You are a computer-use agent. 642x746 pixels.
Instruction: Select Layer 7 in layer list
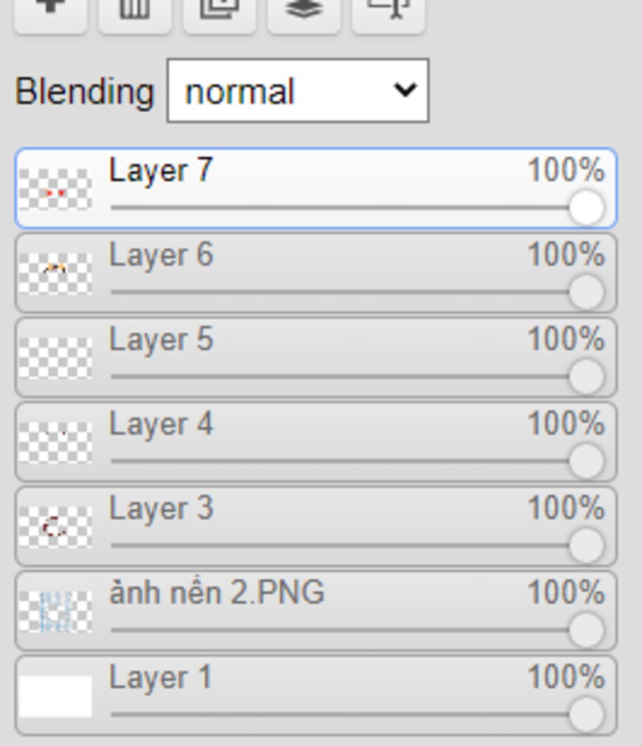[316, 189]
